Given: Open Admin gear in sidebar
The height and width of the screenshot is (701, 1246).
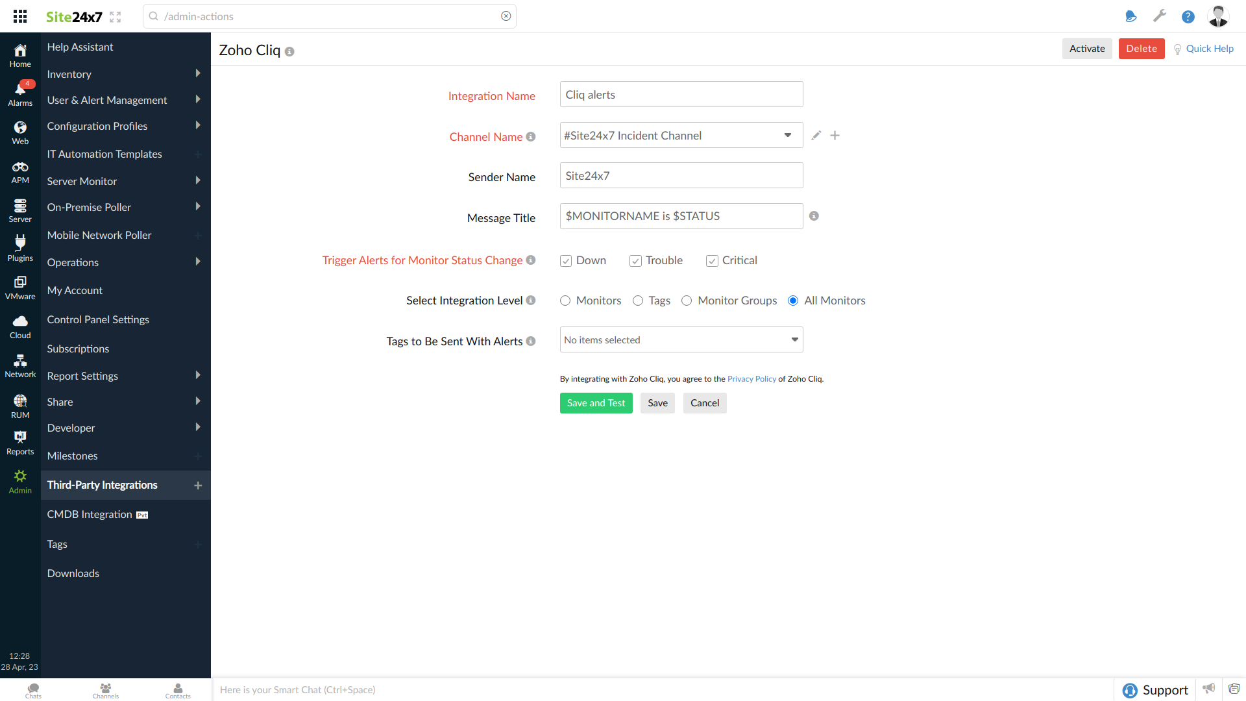Looking at the screenshot, I should point(20,482).
